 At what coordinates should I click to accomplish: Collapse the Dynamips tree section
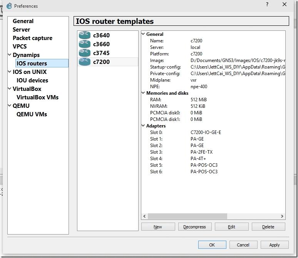click(10, 55)
